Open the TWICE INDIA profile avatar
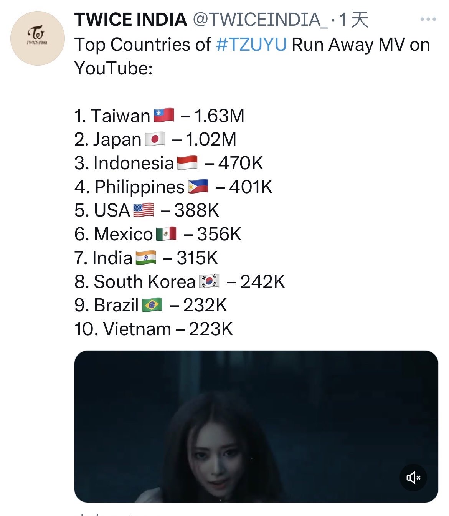The height and width of the screenshot is (516, 449). coord(37,38)
